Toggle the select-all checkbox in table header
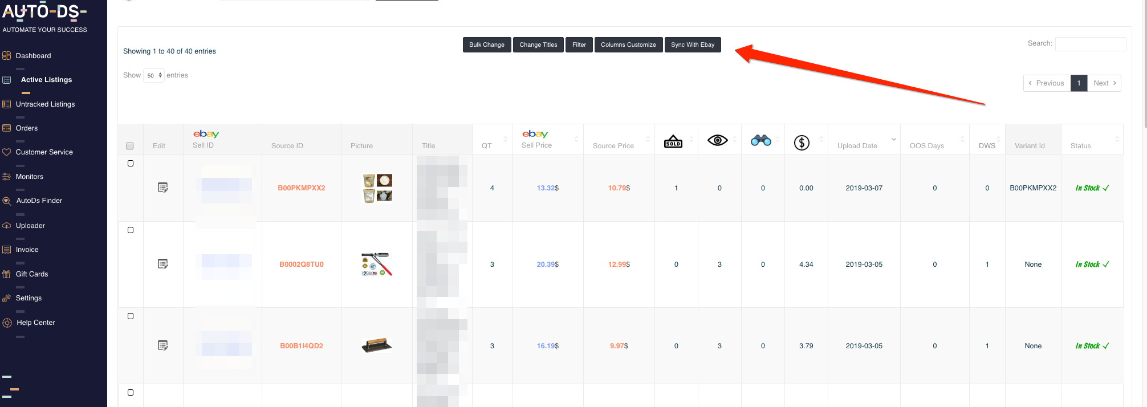Screen dimensions: 1147x407 pos(130,146)
